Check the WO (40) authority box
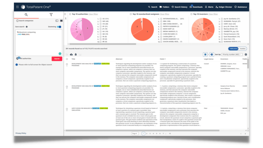263x148 pixels. [x=101, y=21]
